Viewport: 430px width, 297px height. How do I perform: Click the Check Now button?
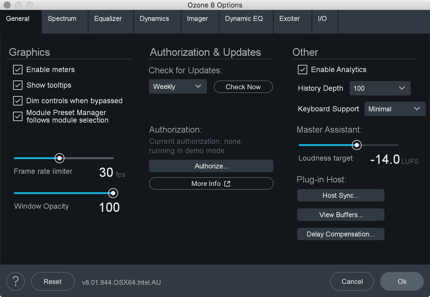243,87
